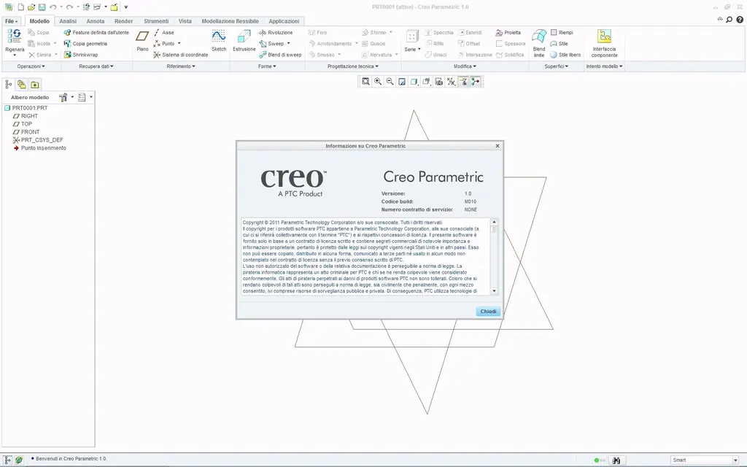Viewport: 747px width, 467px height.
Task: Open the help question mark icon
Action: click(740, 20)
